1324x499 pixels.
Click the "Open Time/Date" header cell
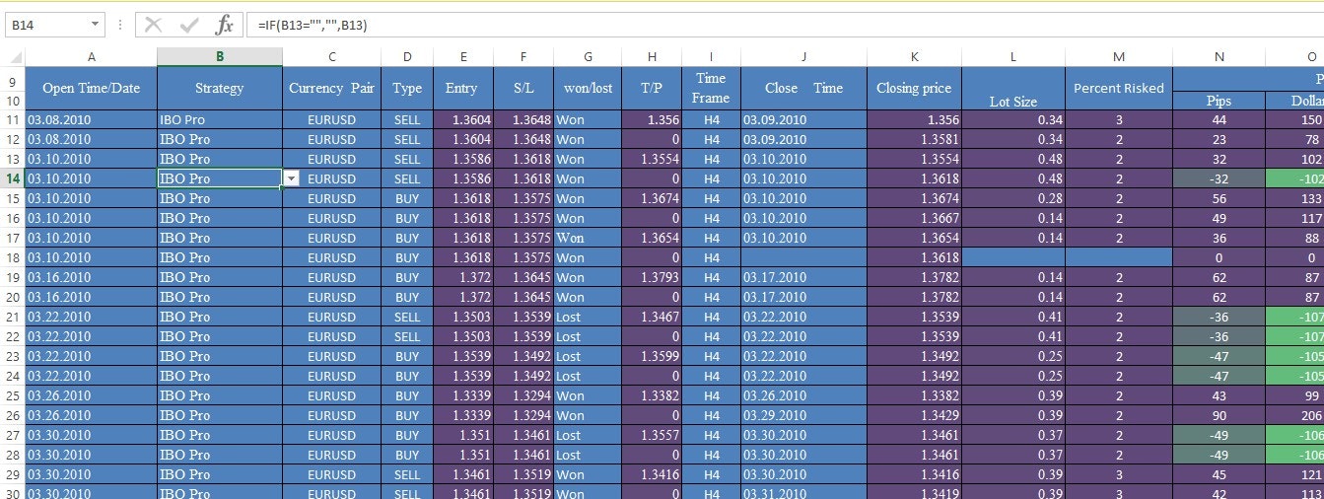(91, 88)
